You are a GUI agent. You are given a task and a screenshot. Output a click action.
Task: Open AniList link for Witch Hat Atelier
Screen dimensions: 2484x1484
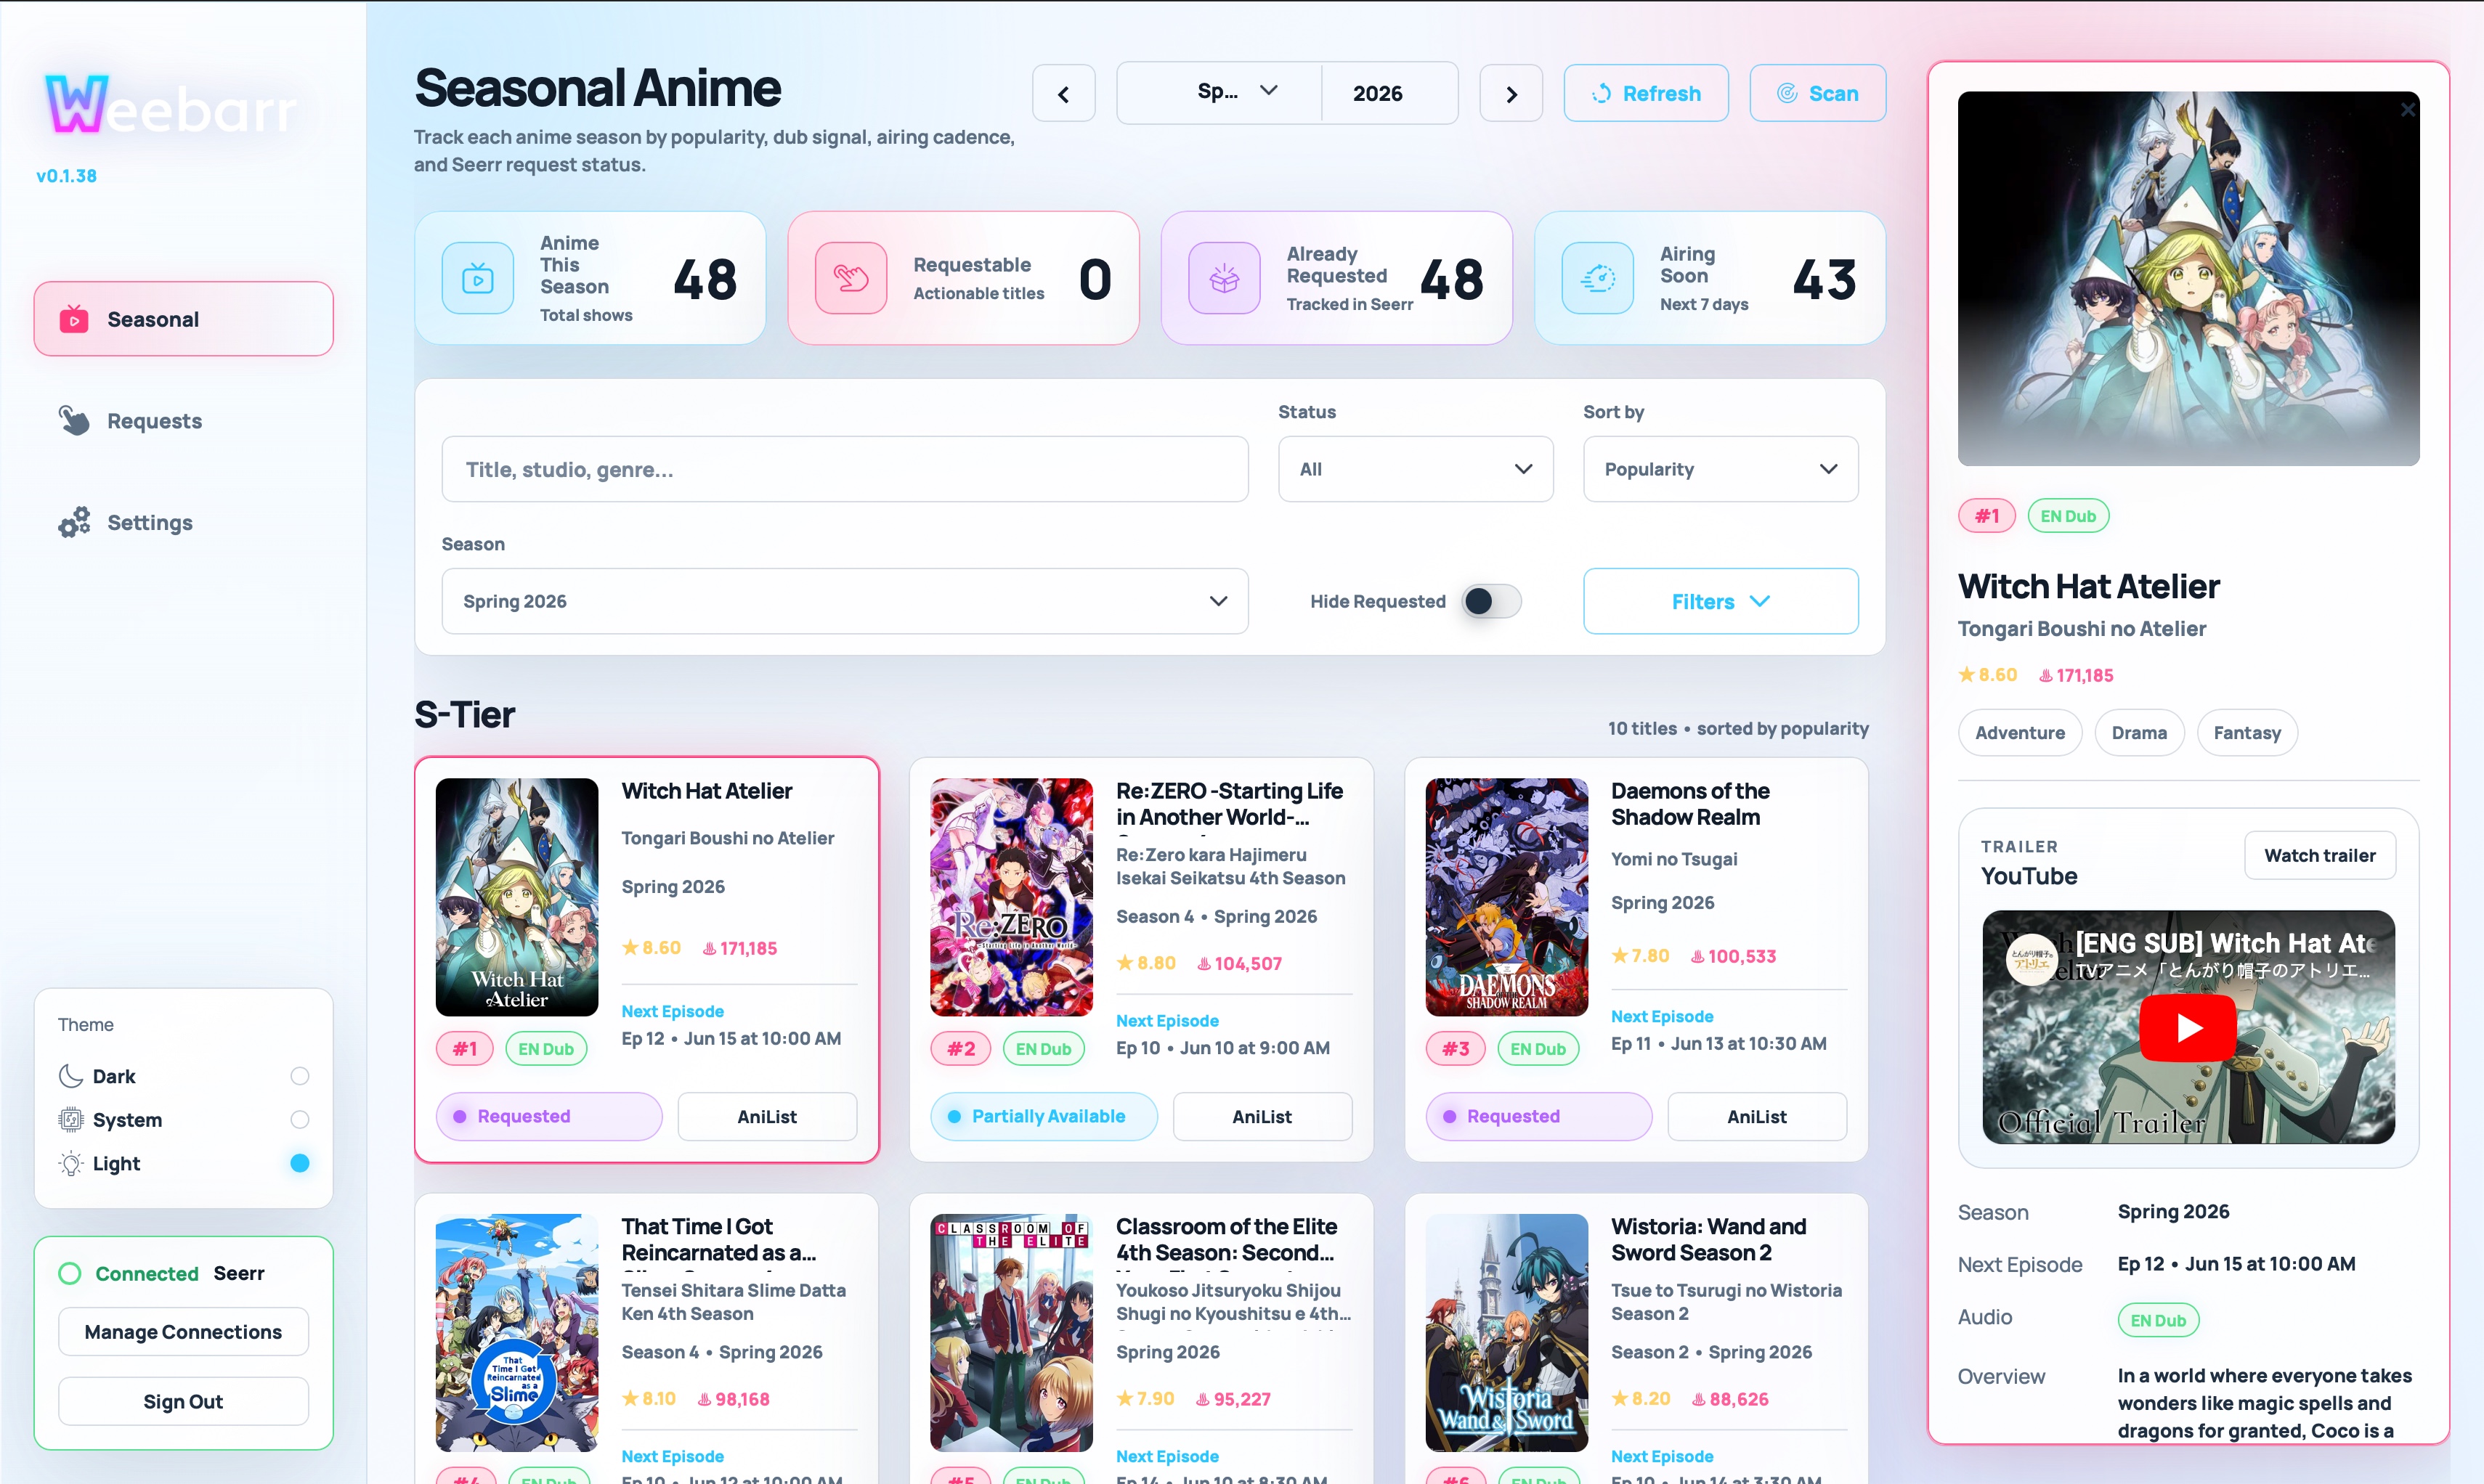coord(767,1117)
